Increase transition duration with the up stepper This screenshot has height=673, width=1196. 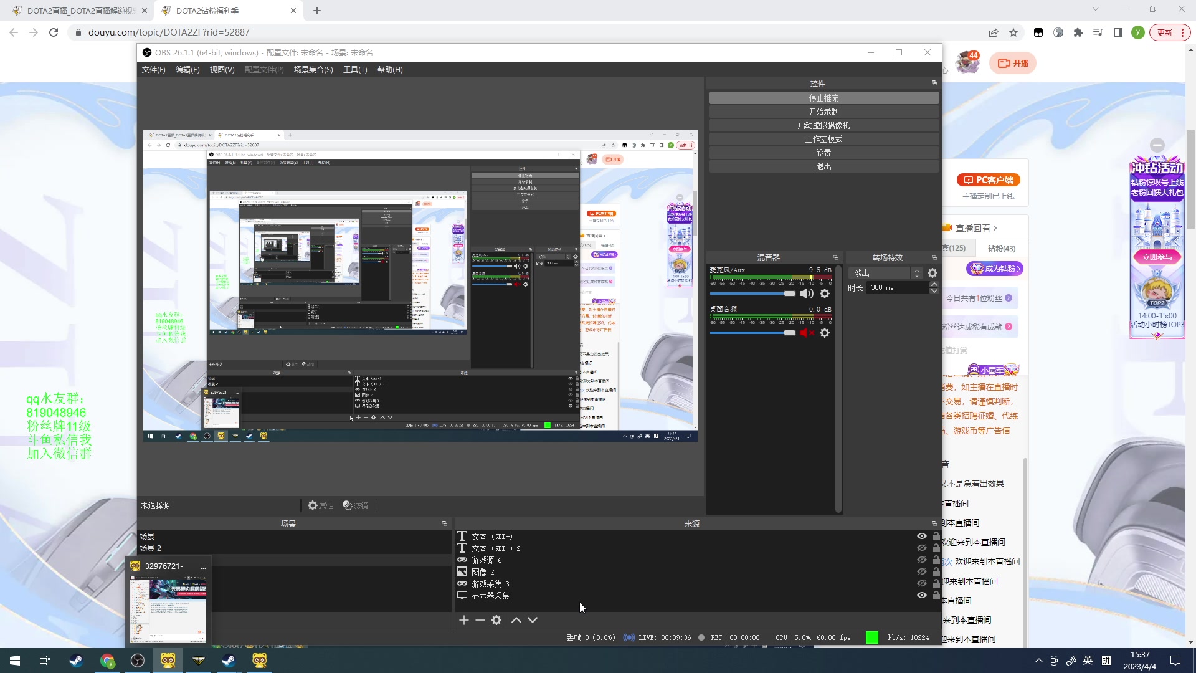[x=934, y=284]
